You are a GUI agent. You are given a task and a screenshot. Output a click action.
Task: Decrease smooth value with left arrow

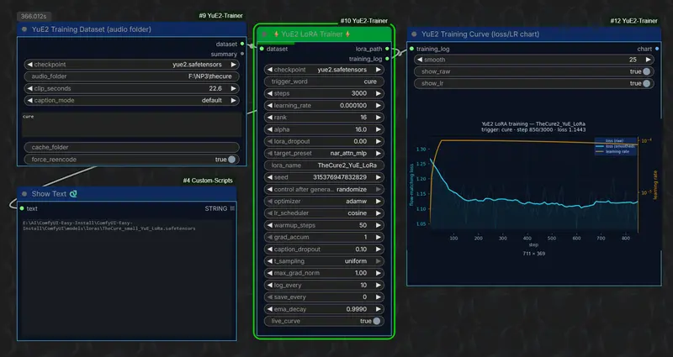[x=420, y=60]
